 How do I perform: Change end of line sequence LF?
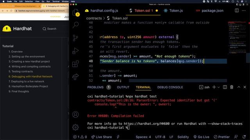pos(171,137)
